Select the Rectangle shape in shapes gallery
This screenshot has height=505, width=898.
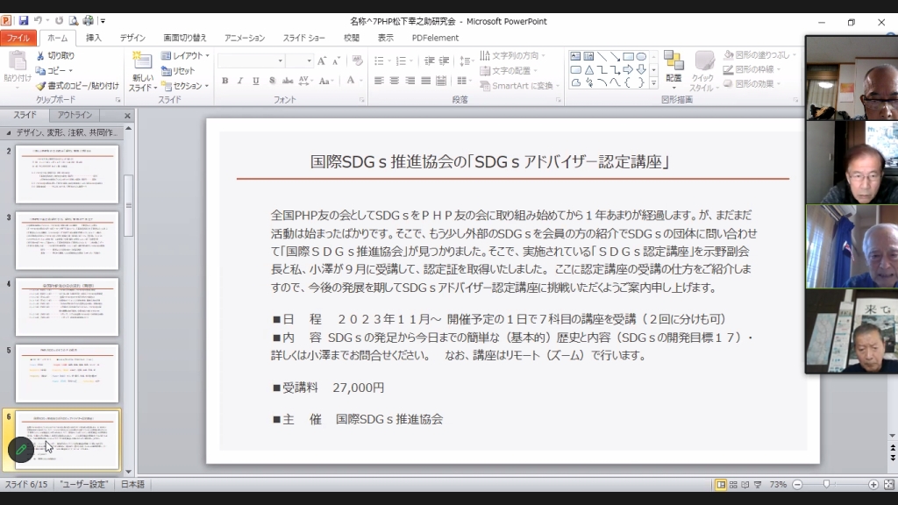click(x=628, y=56)
